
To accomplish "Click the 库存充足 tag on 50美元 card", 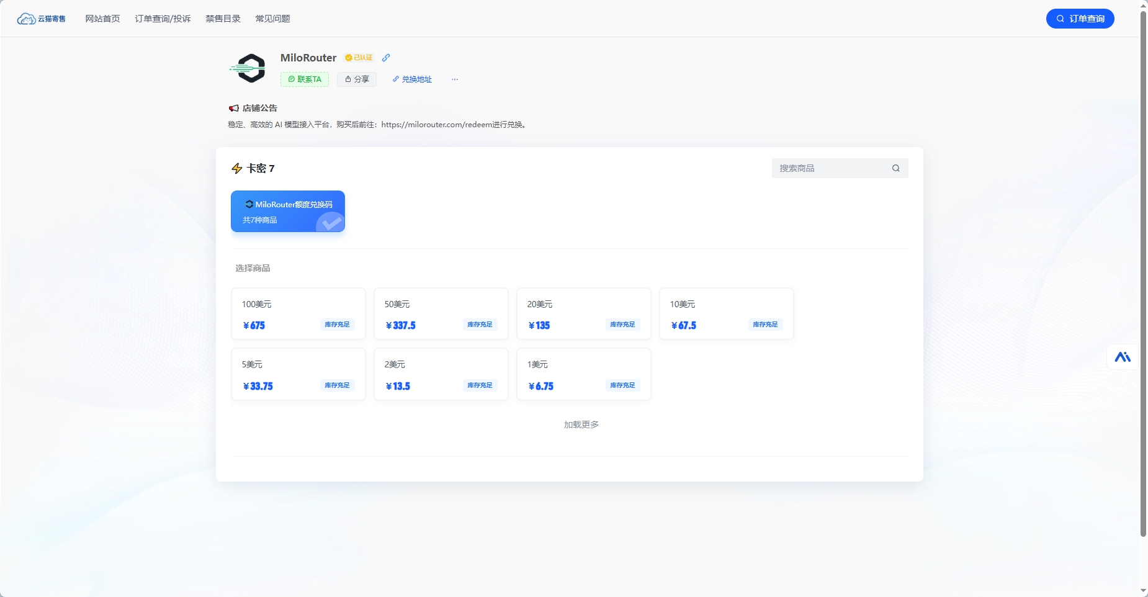I will click(x=480, y=325).
